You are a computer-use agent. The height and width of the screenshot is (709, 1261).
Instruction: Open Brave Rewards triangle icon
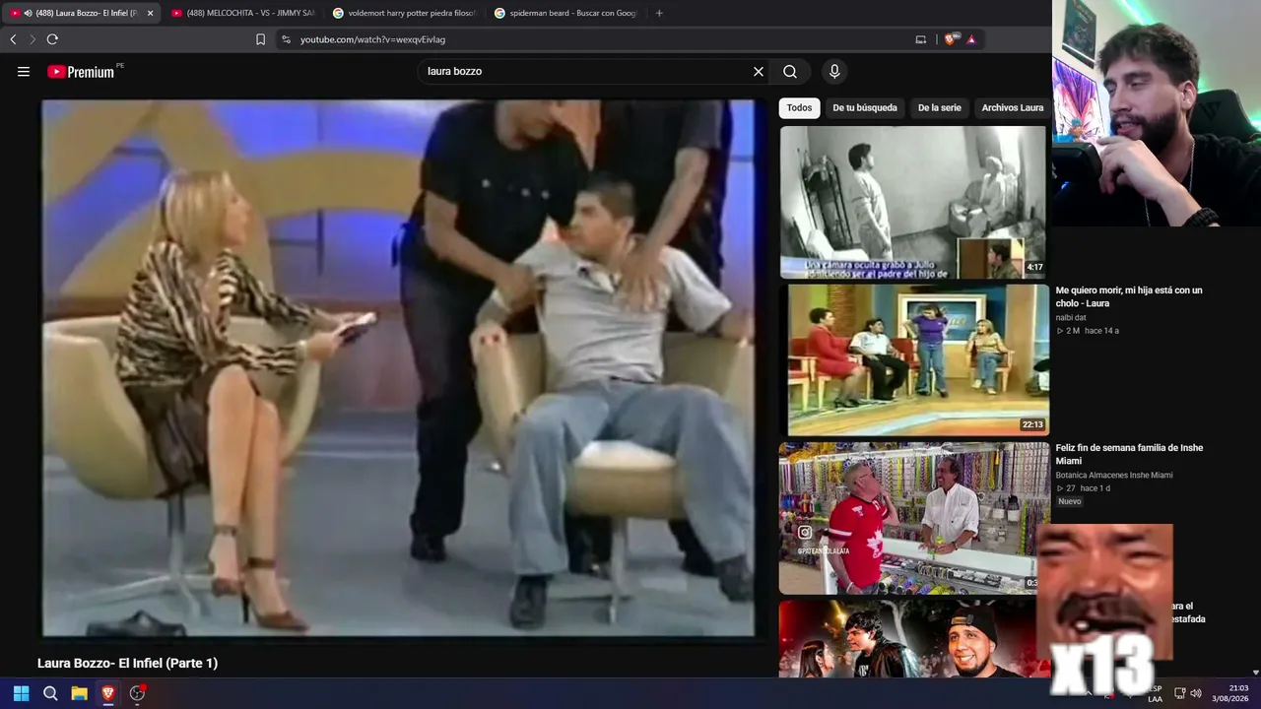pyautogui.click(x=971, y=39)
